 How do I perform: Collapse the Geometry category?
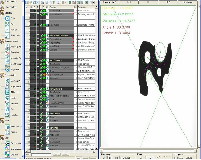click(9, 13)
